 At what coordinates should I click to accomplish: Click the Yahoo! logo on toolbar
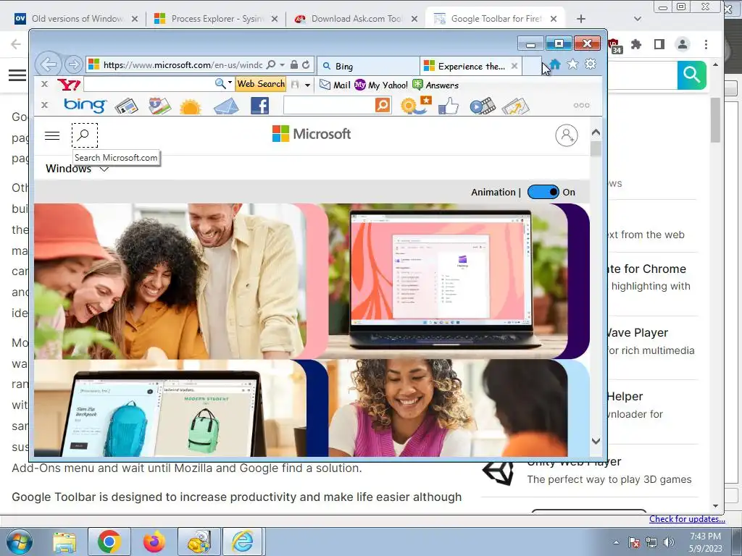coord(69,85)
